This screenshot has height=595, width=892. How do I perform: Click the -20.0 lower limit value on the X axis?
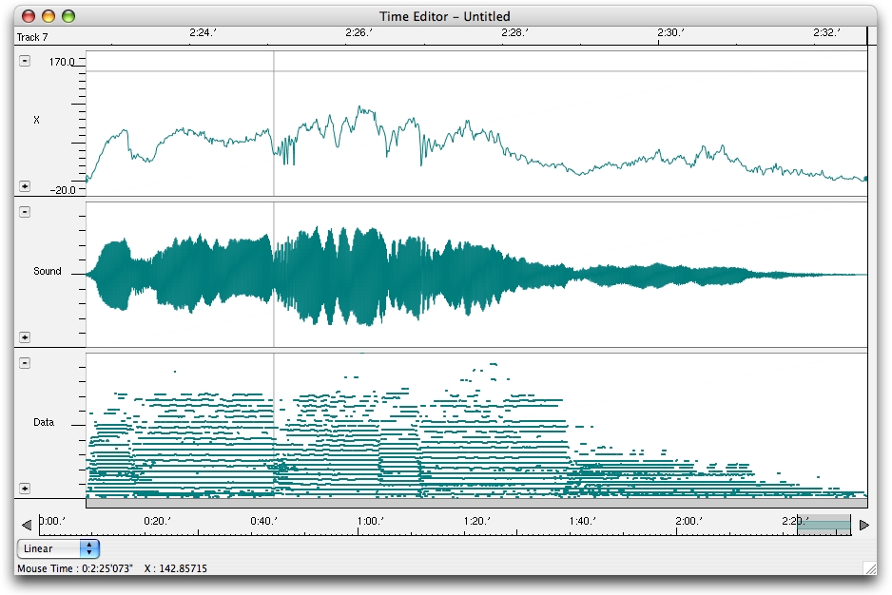tap(63, 189)
